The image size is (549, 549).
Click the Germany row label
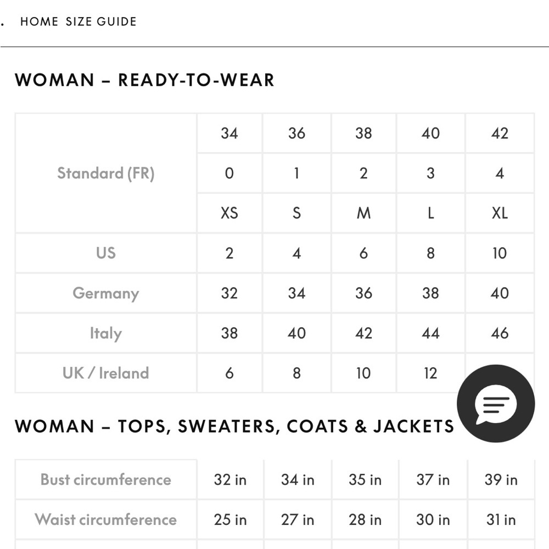(x=105, y=293)
